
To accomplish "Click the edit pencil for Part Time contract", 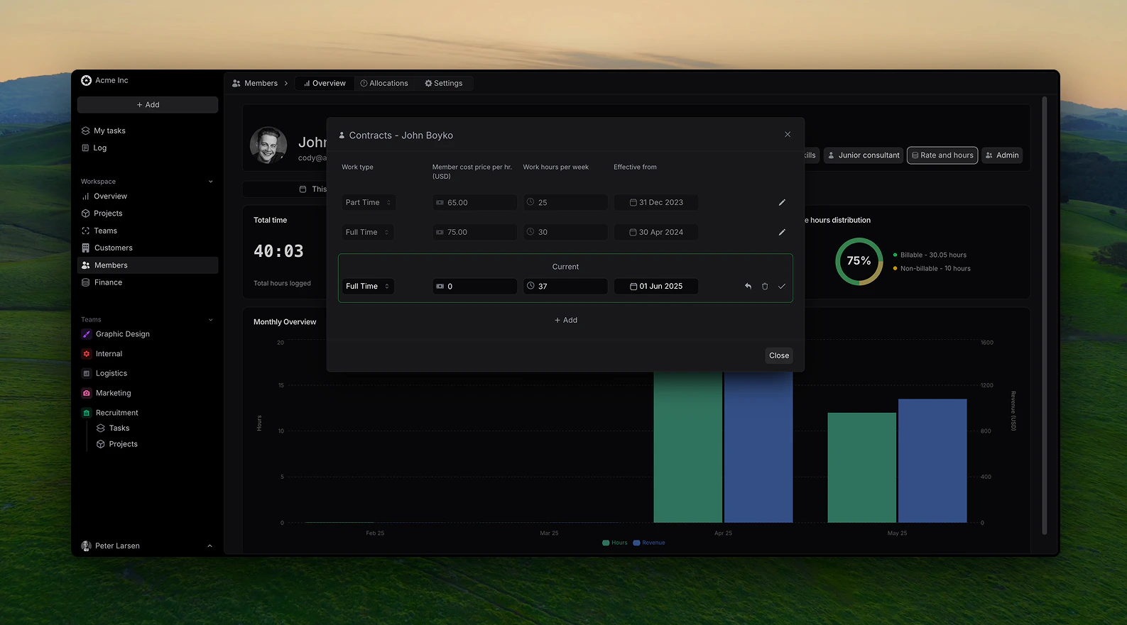I will tap(782, 202).
